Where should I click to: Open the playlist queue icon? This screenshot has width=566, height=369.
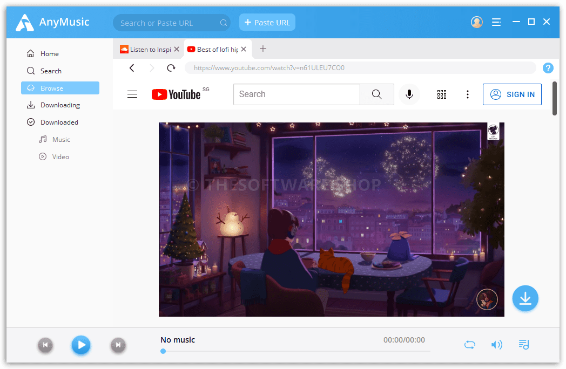coord(524,345)
